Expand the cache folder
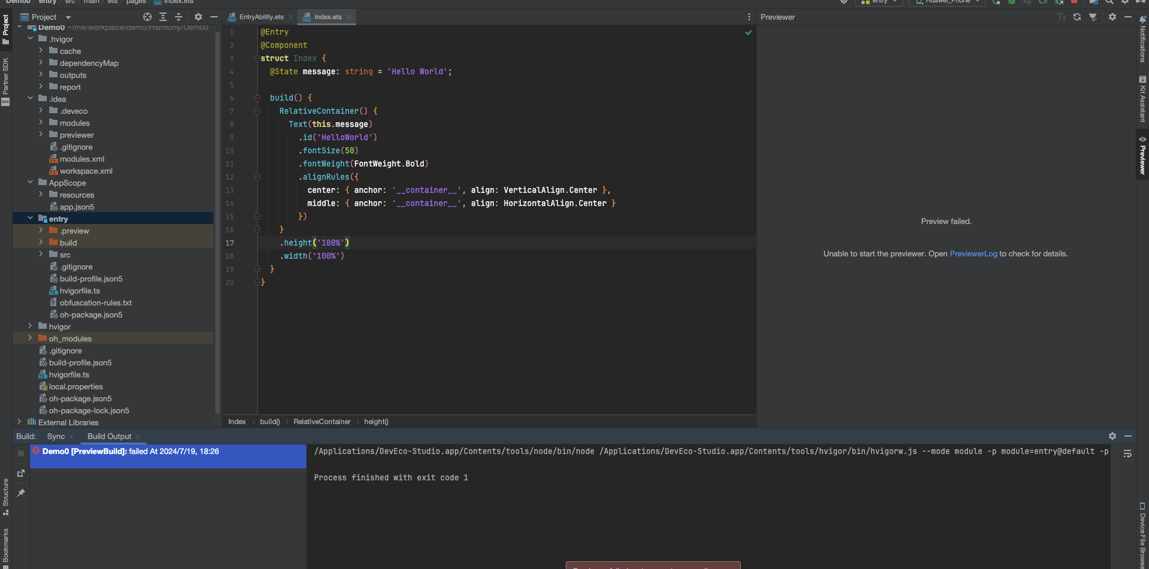Screen dimensions: 1149x569 tap(41, 50)
